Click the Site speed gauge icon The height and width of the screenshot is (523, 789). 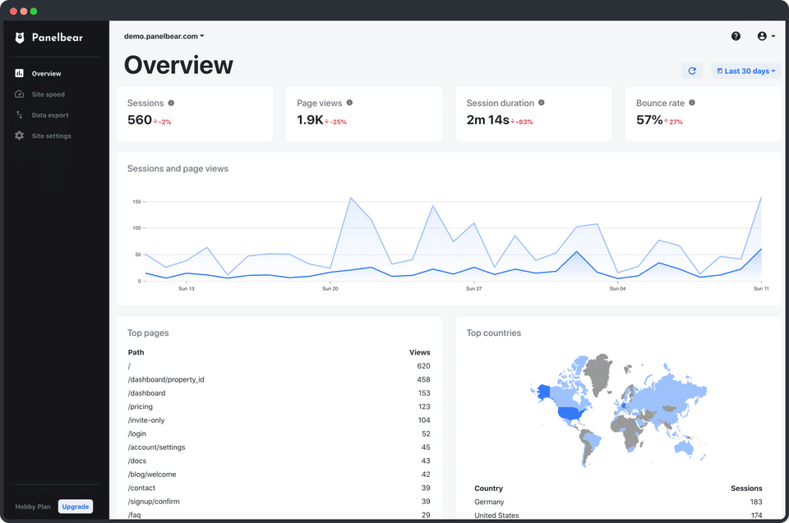click(19, 94)
